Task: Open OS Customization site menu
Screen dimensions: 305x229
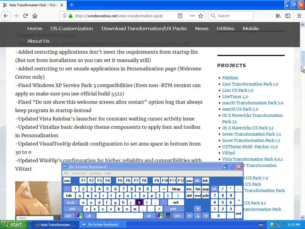Action: pyautogui.click(x=72, y=28)
